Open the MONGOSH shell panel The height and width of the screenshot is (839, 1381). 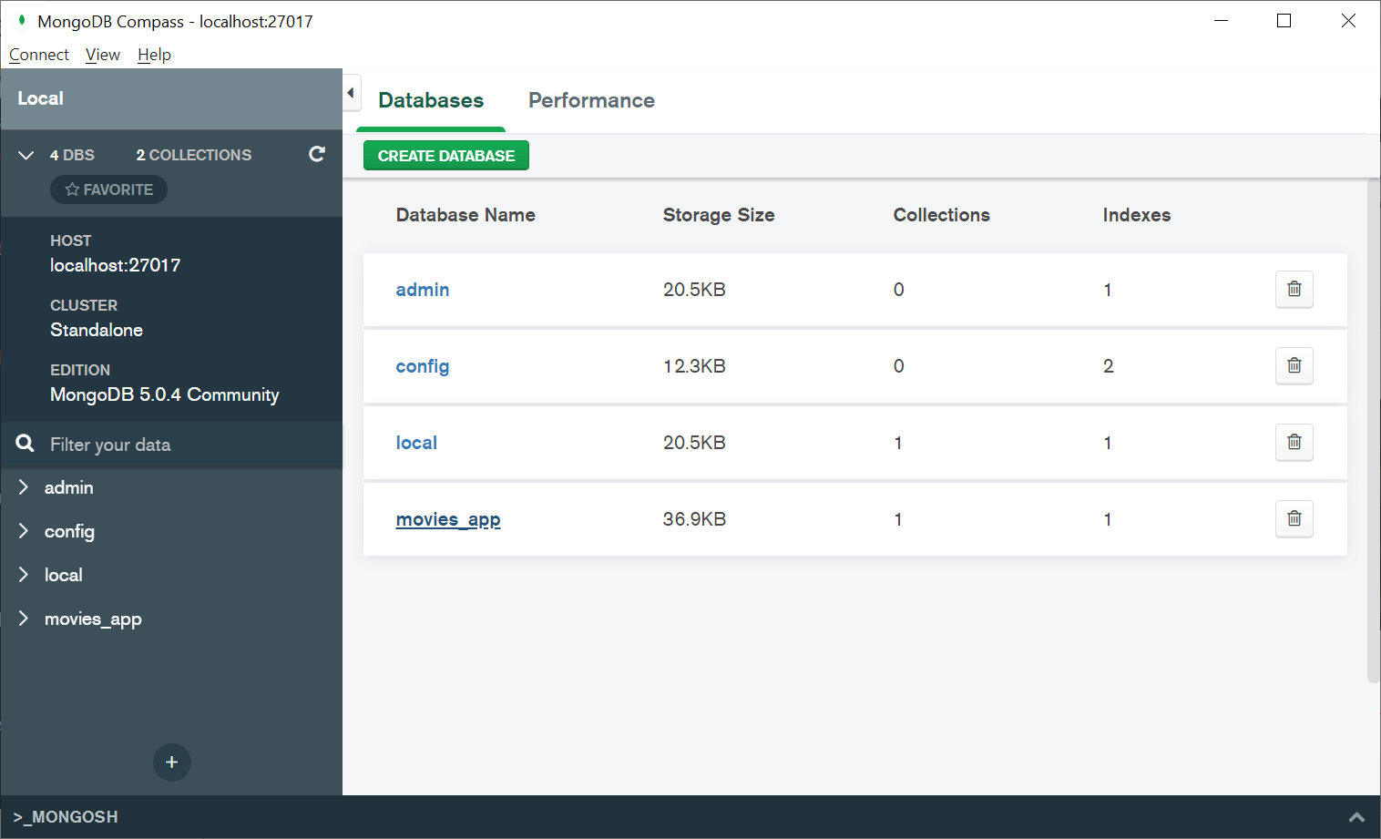pos(67,817)
